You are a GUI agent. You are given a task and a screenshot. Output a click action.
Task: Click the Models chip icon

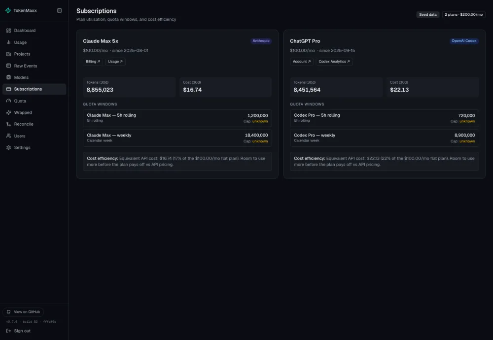8,77
